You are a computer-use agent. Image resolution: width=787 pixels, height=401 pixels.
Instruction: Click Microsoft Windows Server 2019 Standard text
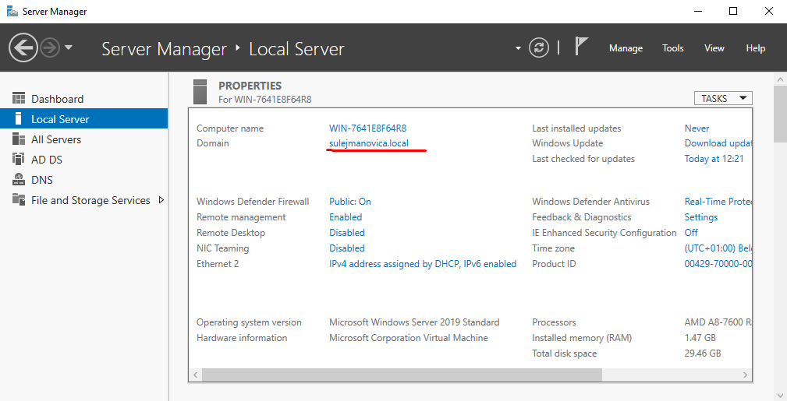[x=414, y=322]
